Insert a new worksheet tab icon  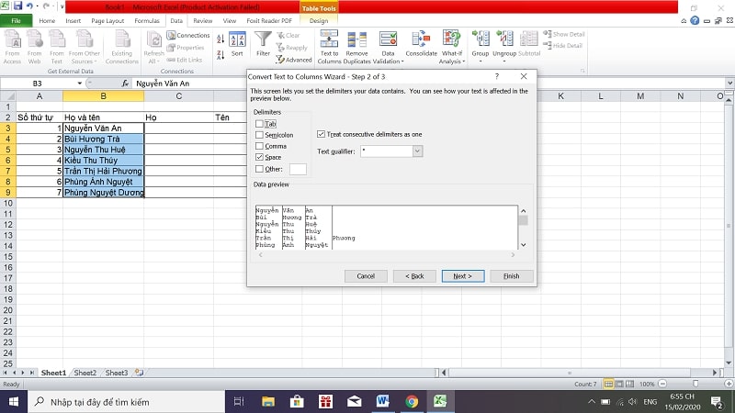click(139, 373)
